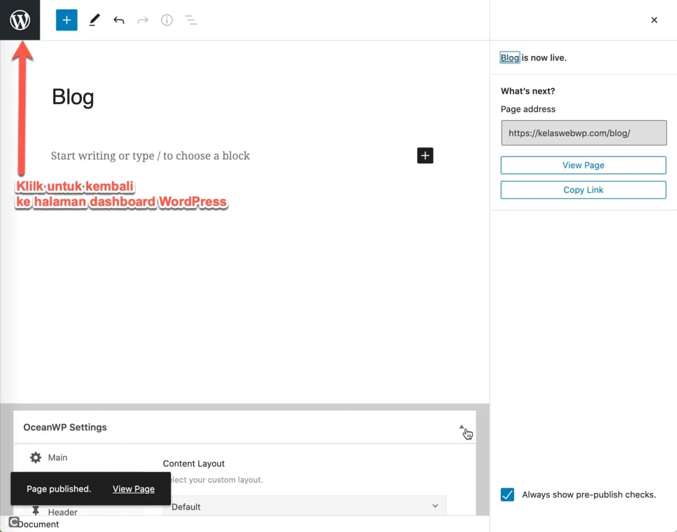
Task: Open the block inserter with the plus icon
Action: tap(66, 20)
